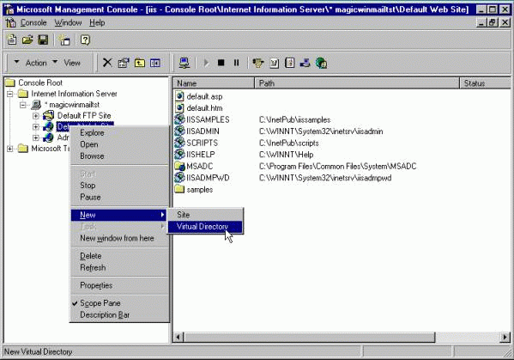Screen dimensions: 514x360
Task: Expand the Administration Web Site node
Action: point(36,137)
